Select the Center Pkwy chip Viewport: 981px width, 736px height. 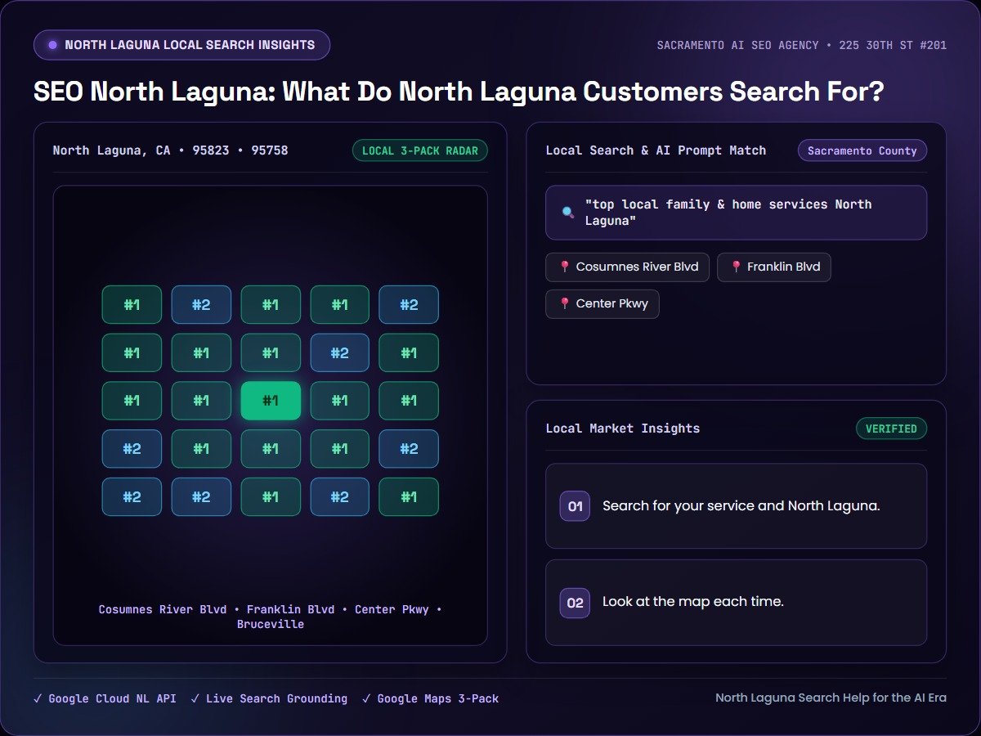coord(602,303)
